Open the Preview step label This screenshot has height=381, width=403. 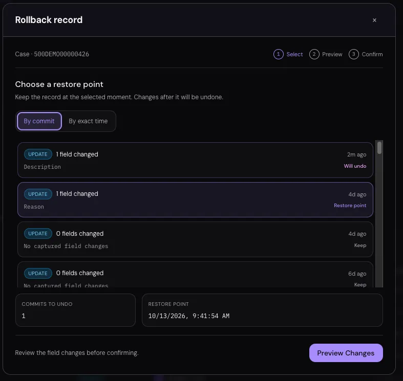pyautogui.click(x=332, y=54)
